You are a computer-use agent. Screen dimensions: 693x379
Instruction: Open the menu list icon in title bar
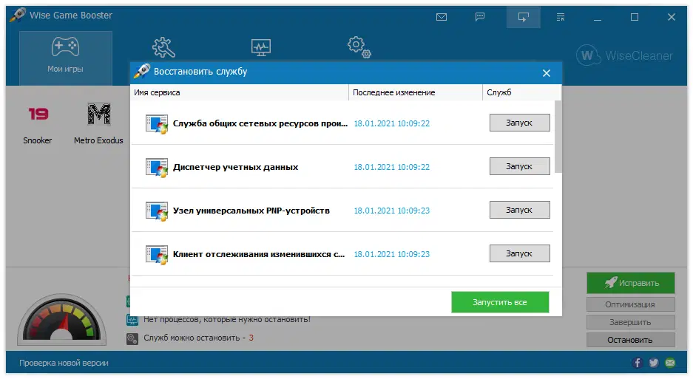[561, 17]
